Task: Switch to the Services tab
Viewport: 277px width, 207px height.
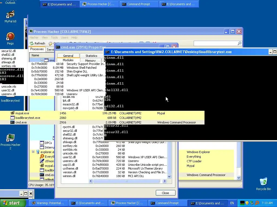Action: pyautogui.click(x=50, y=50)
